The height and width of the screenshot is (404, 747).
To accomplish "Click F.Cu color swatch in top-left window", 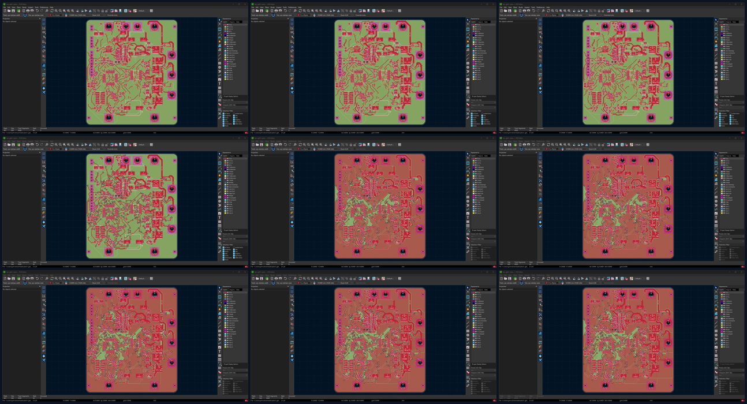I will (225, 25).
